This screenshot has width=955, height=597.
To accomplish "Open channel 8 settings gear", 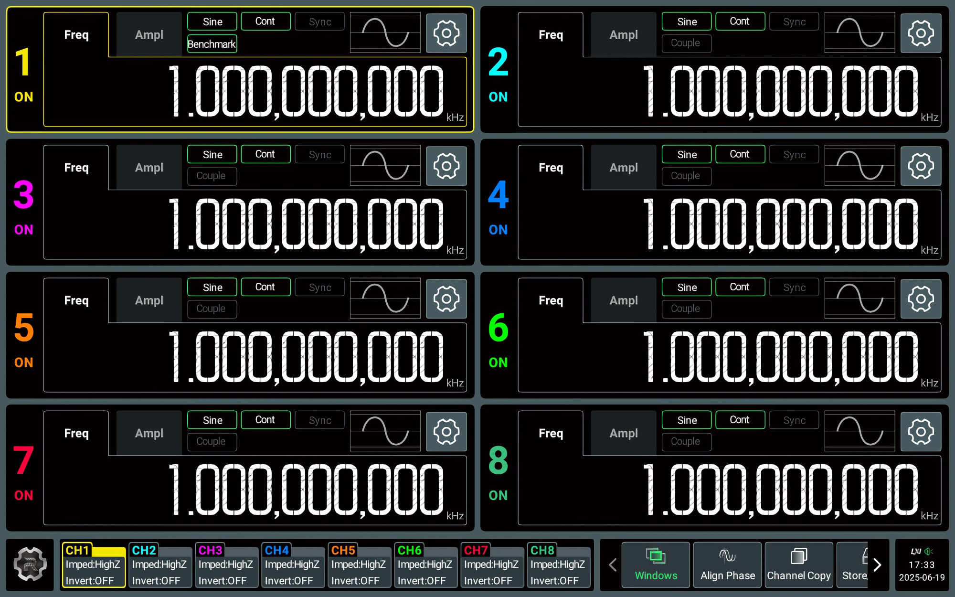I will click(x=921, y=431).
